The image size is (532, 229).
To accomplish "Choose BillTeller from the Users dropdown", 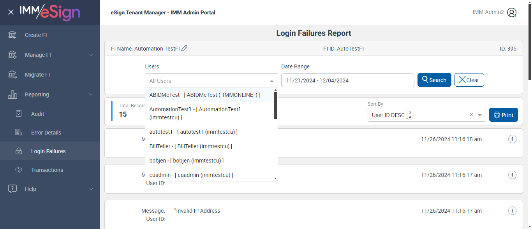I will (x=190, y=146).
